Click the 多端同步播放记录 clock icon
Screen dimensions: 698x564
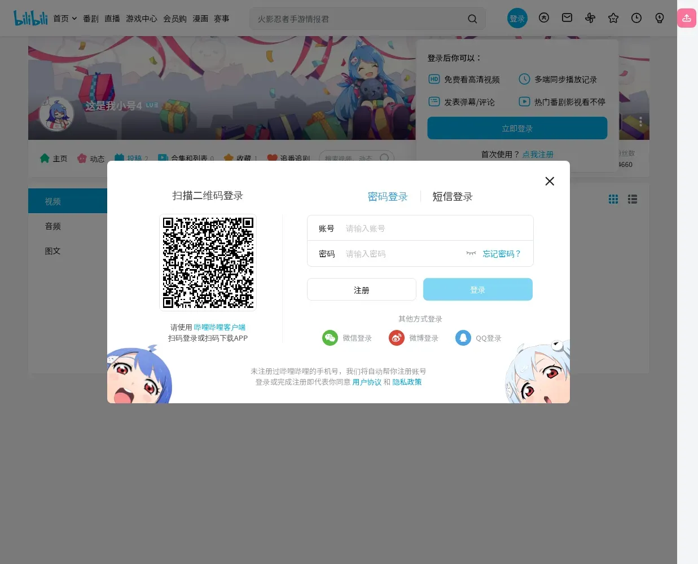pyautogui.click(x=524, y=79)
